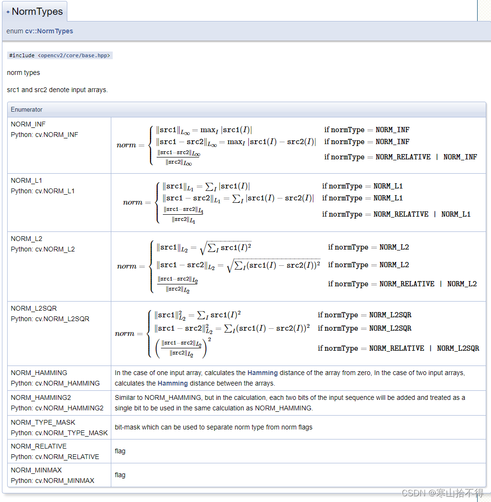The height and width of the screenshot is (502, 491).
Task: Click the 'flag' description of NORM_MINMAX
Action: point(120,475)
